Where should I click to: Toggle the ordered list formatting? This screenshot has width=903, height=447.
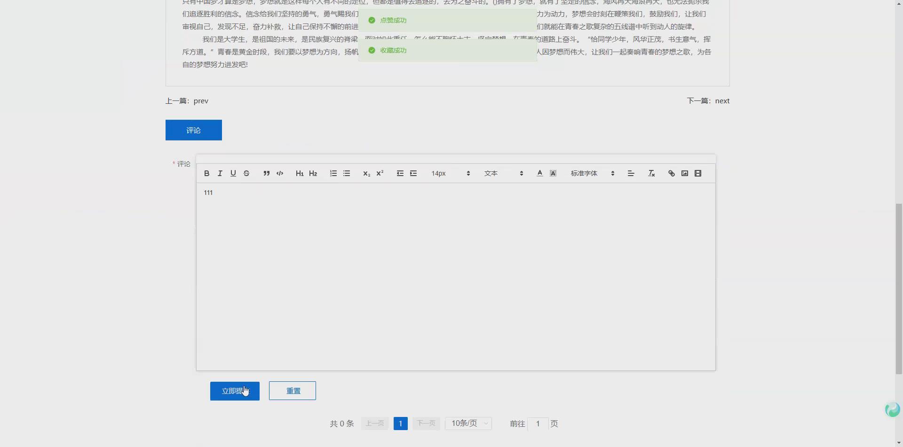[x=333, y=173]
